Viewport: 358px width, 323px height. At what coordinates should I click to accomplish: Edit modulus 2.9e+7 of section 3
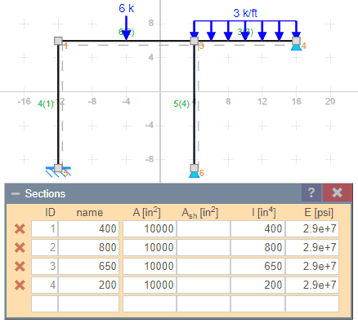click(312, 266)
